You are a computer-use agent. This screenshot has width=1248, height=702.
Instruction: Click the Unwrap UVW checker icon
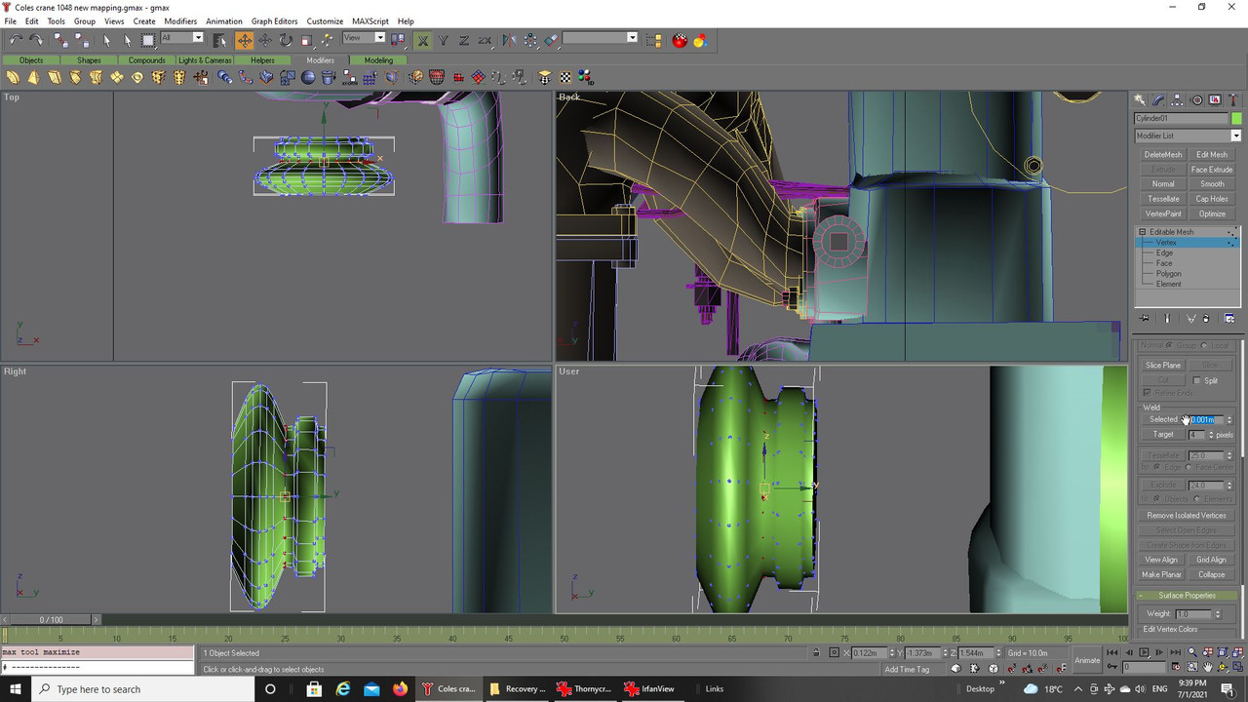(x=565, y=77)
